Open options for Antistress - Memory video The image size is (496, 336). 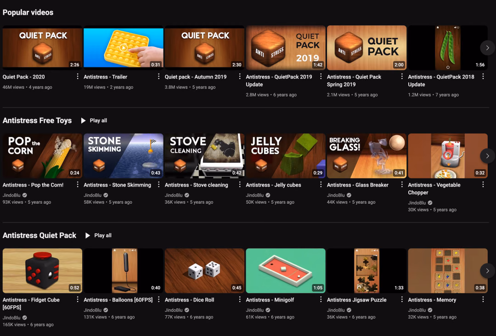483,299
